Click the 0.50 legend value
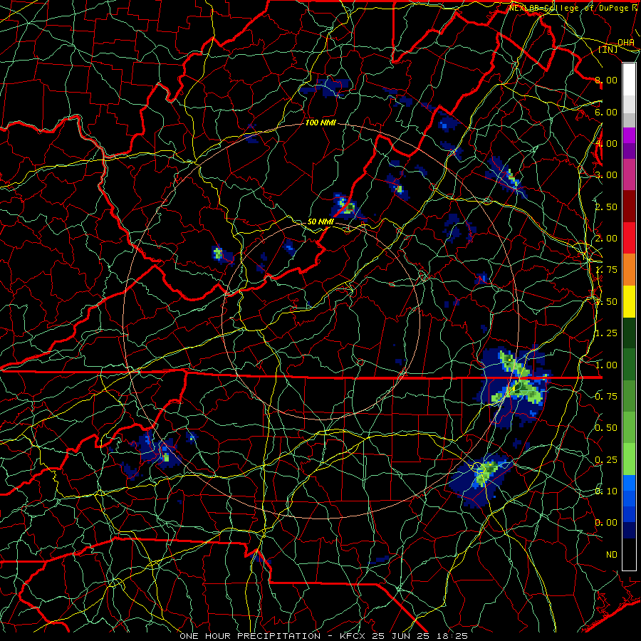The width and height of the screenshot is (641, 641). (x=606, y=428)
